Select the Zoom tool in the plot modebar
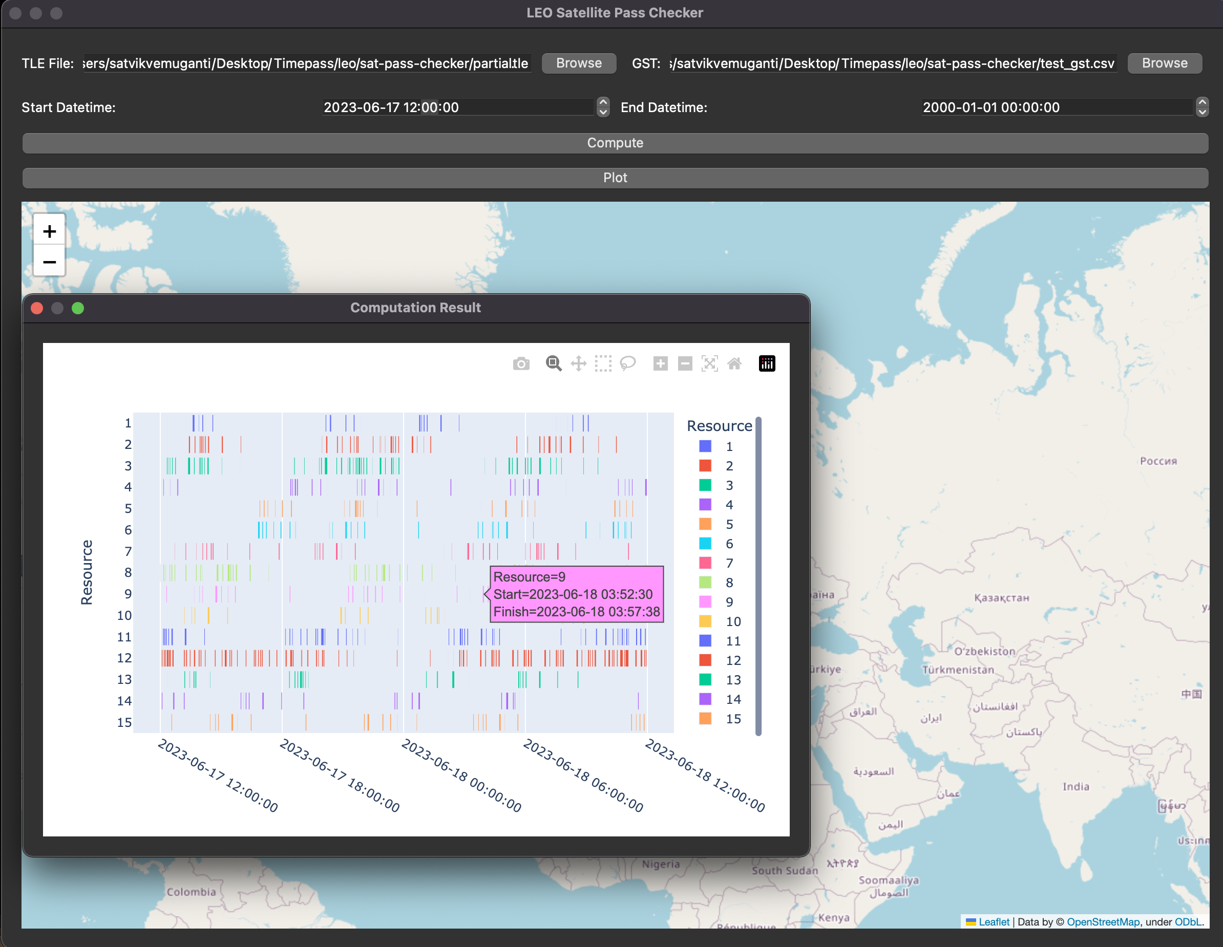Screen dimensions: 1223x947 pyautogui.click(x=553, y=364)
